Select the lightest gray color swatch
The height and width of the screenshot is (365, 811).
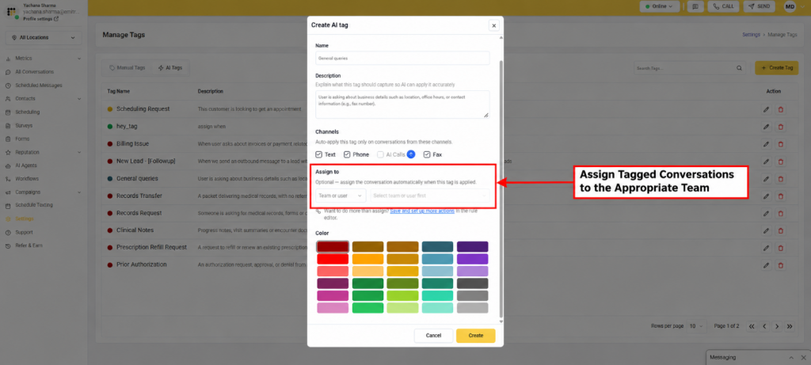tap(472, 308)
